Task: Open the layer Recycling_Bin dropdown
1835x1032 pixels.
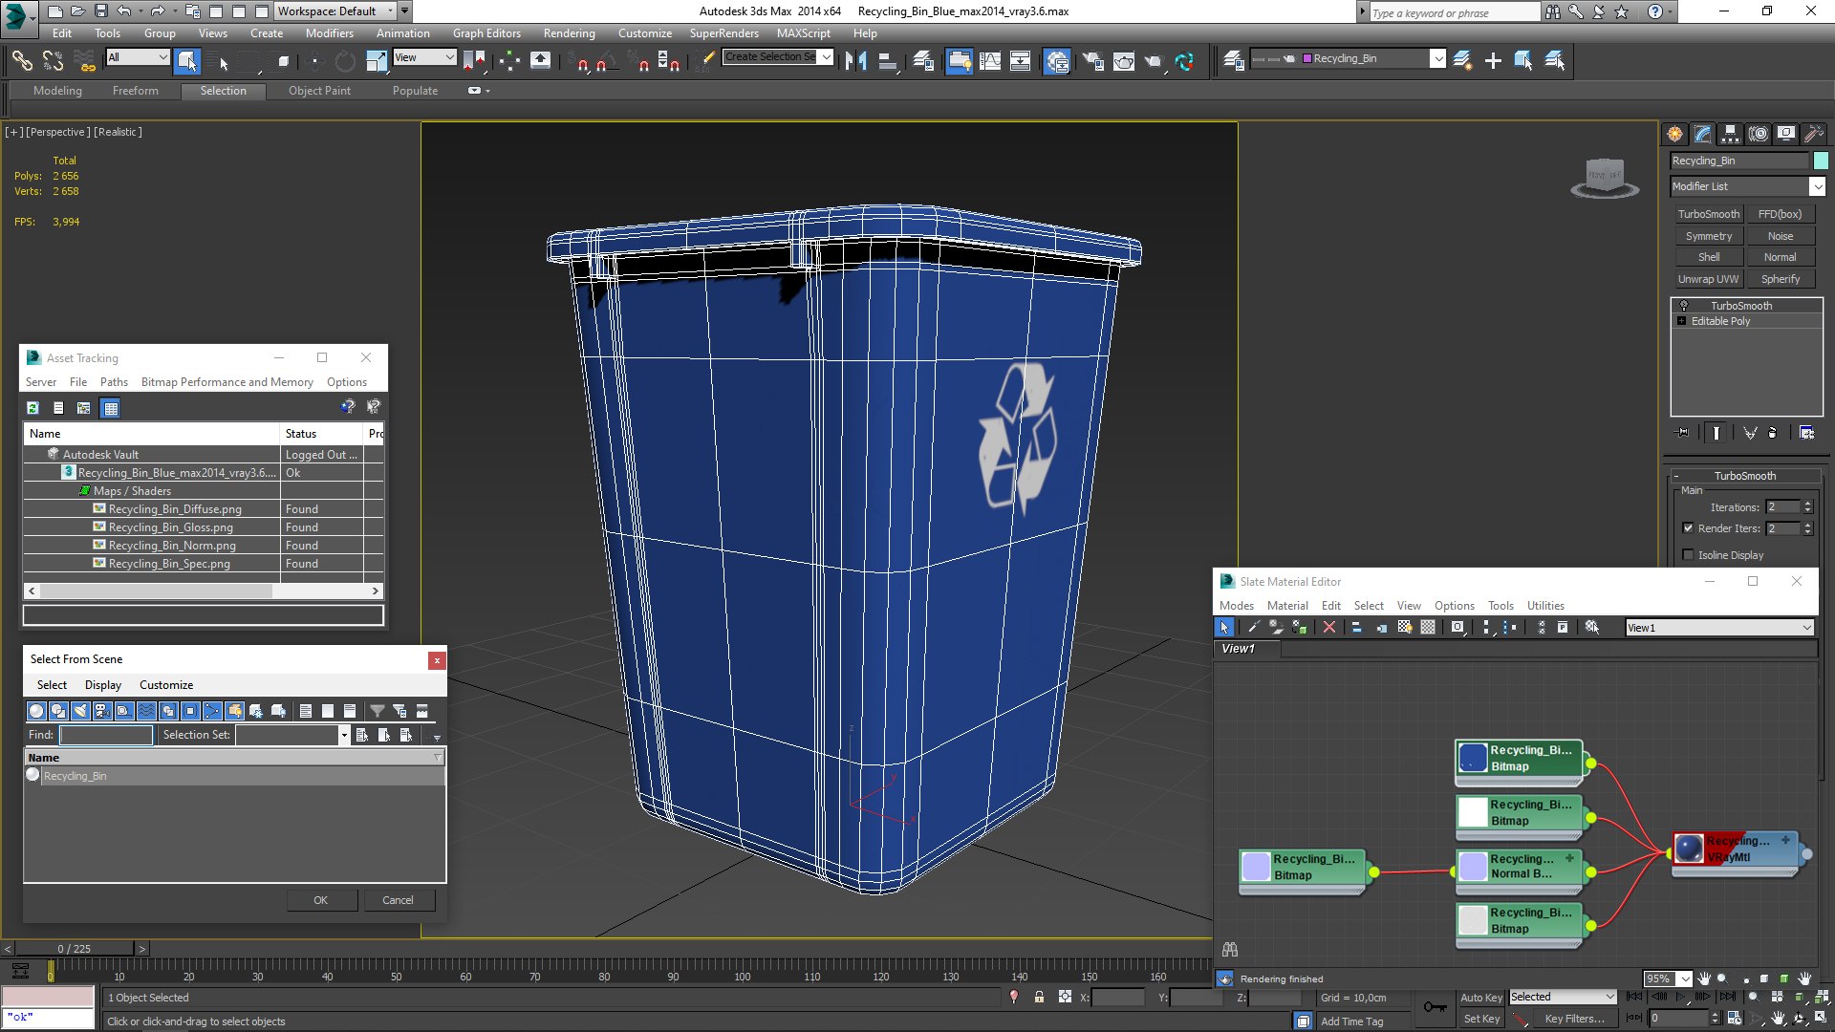Action: (1437, 59)
